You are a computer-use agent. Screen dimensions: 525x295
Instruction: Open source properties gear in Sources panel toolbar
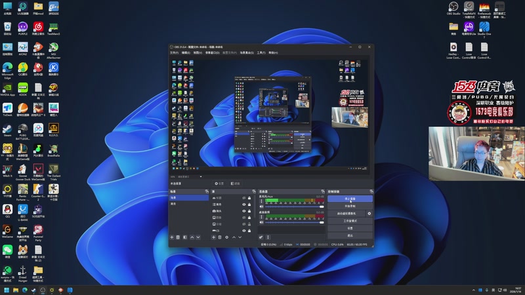(226, 237)
